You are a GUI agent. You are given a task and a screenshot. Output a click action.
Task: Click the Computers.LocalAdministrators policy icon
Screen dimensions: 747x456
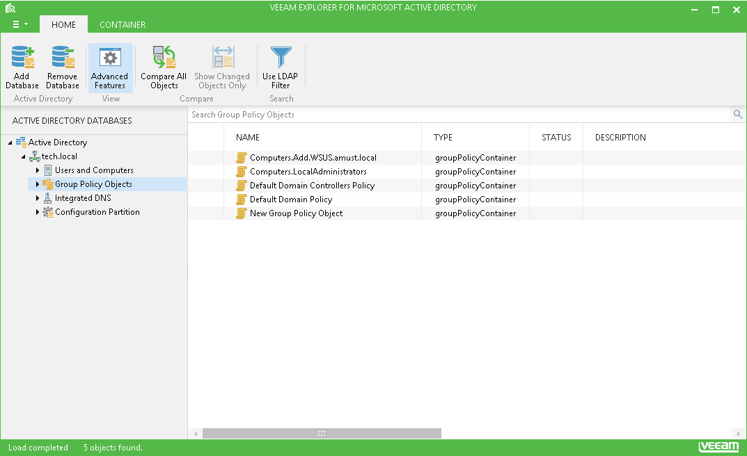[242, 172]
